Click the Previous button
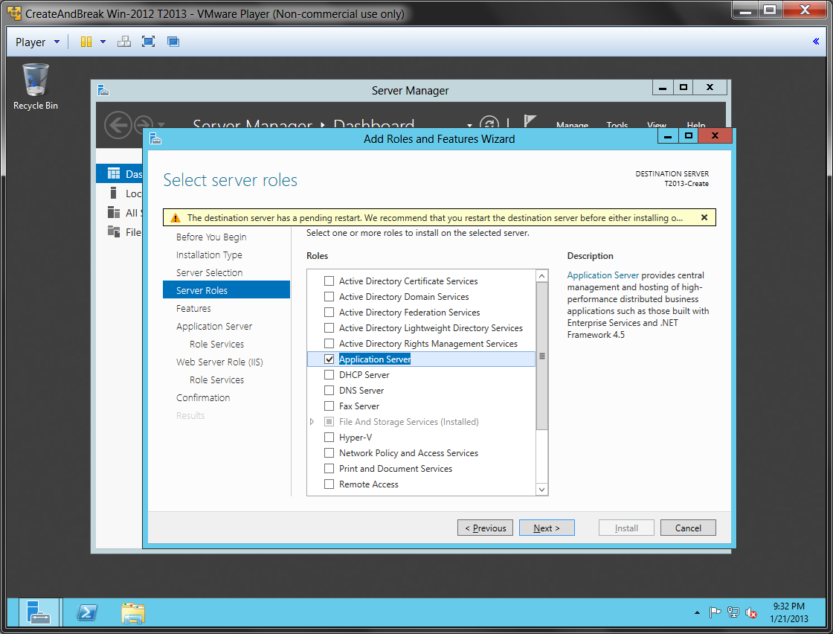 [486, 528]
